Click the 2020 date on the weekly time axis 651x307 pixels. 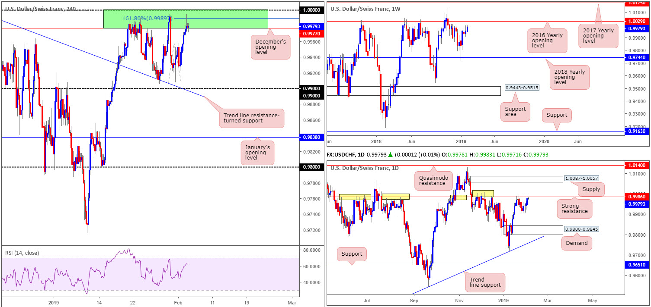point(545,141)
